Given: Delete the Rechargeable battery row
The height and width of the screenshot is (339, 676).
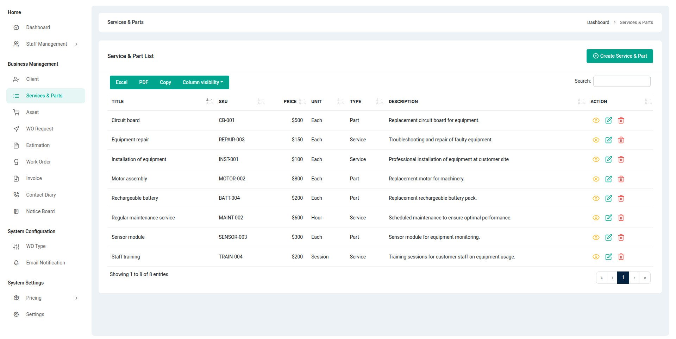Looking at the screenshot, I should click(621, 198).
